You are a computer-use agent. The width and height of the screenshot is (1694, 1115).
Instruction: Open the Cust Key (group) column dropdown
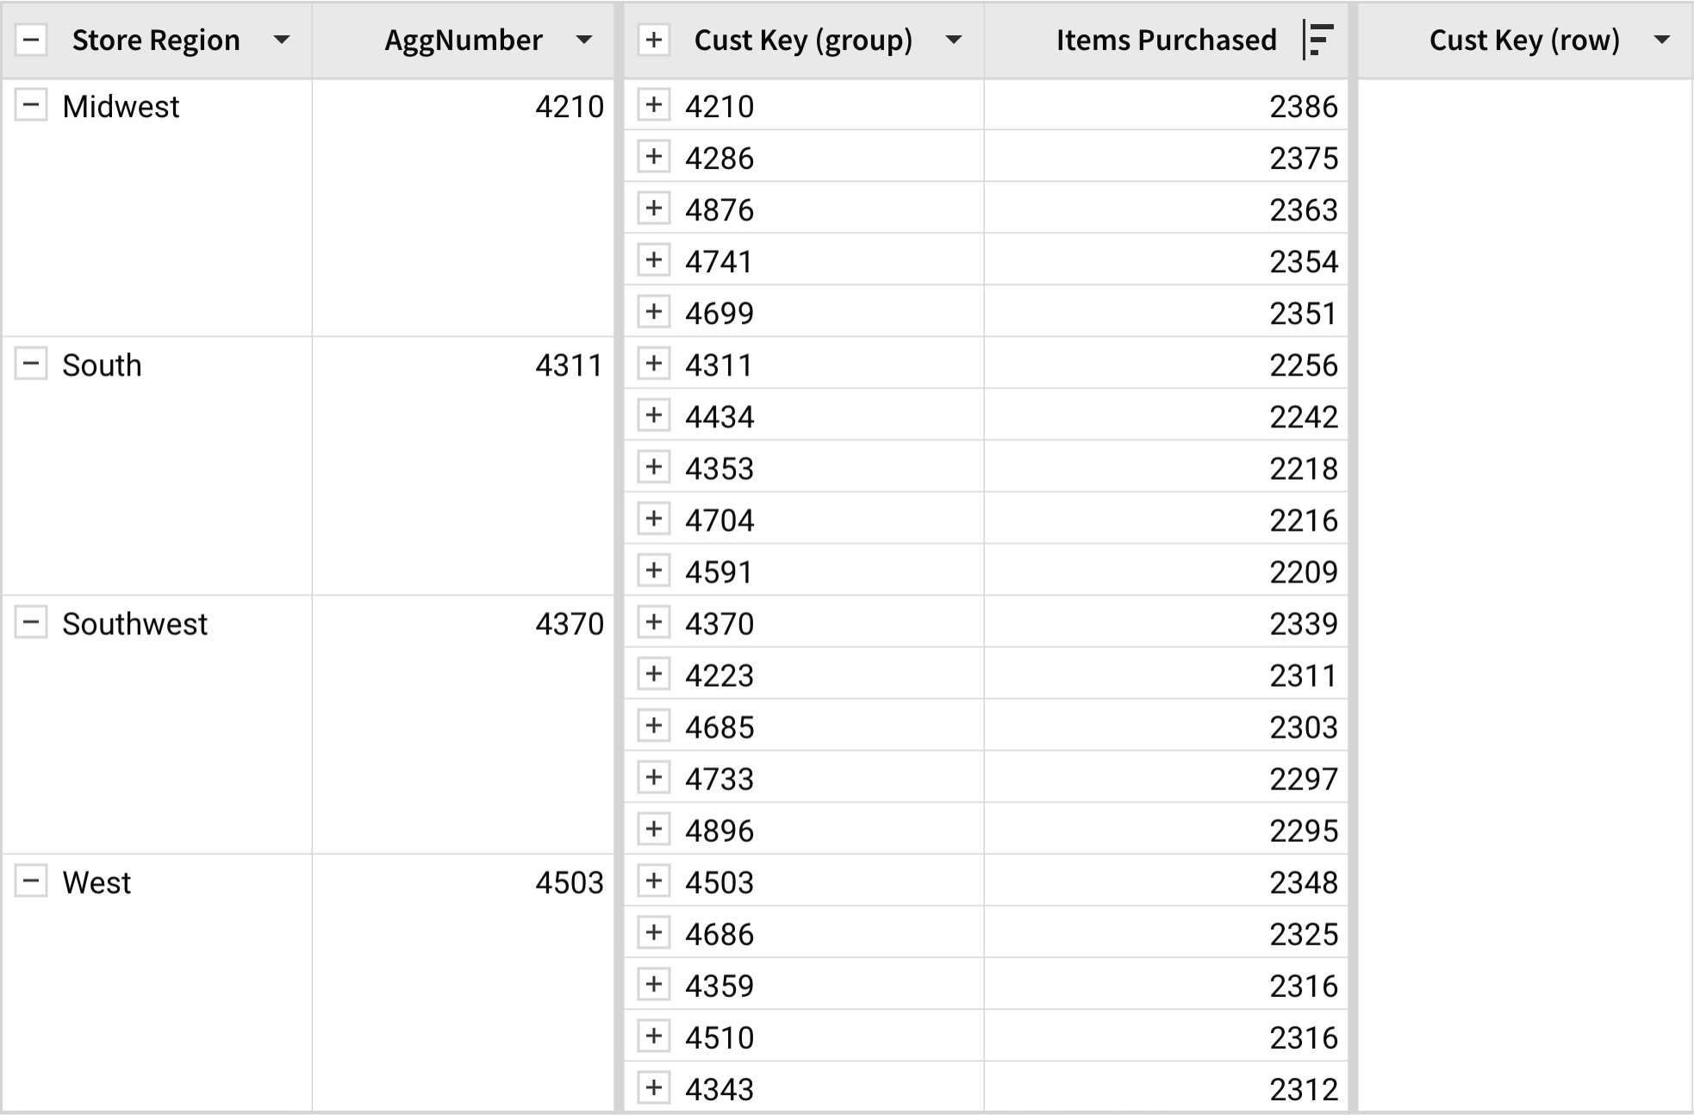point(953,40)
